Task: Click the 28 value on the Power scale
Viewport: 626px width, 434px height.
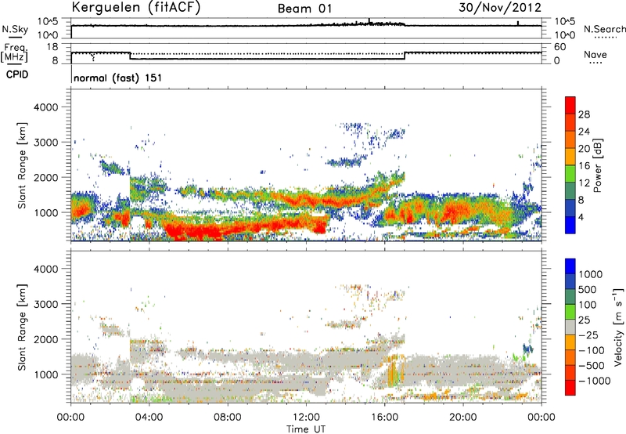Action: [x=584, y=114]
